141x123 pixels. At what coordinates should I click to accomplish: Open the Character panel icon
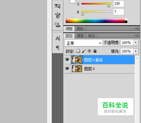pyautogui.click(x=58, y=39)
